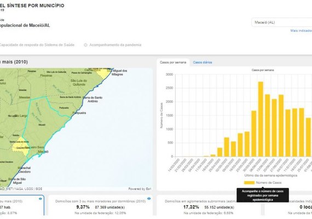
Task: Click the 17,32% value
Action: point(191,207)
